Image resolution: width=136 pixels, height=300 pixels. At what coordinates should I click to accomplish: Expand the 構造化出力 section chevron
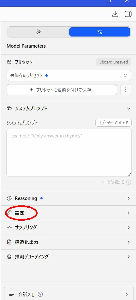coord(129,242)
